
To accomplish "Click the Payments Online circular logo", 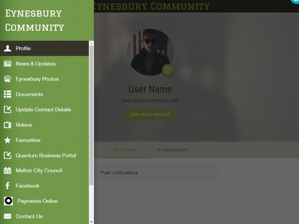I will (x=8, y=201).
